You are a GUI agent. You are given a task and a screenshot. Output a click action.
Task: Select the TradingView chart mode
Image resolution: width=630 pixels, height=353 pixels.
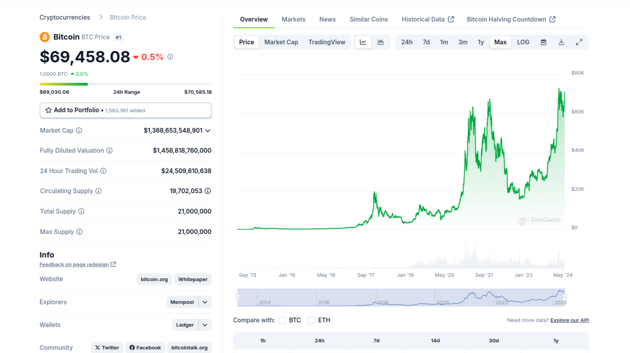pyautogui.click(x=327, y=42)
